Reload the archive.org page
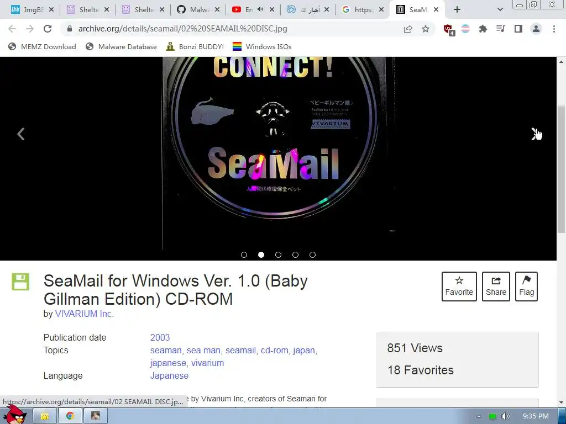Screen dimensions: 566x424 tap(48, 29)
